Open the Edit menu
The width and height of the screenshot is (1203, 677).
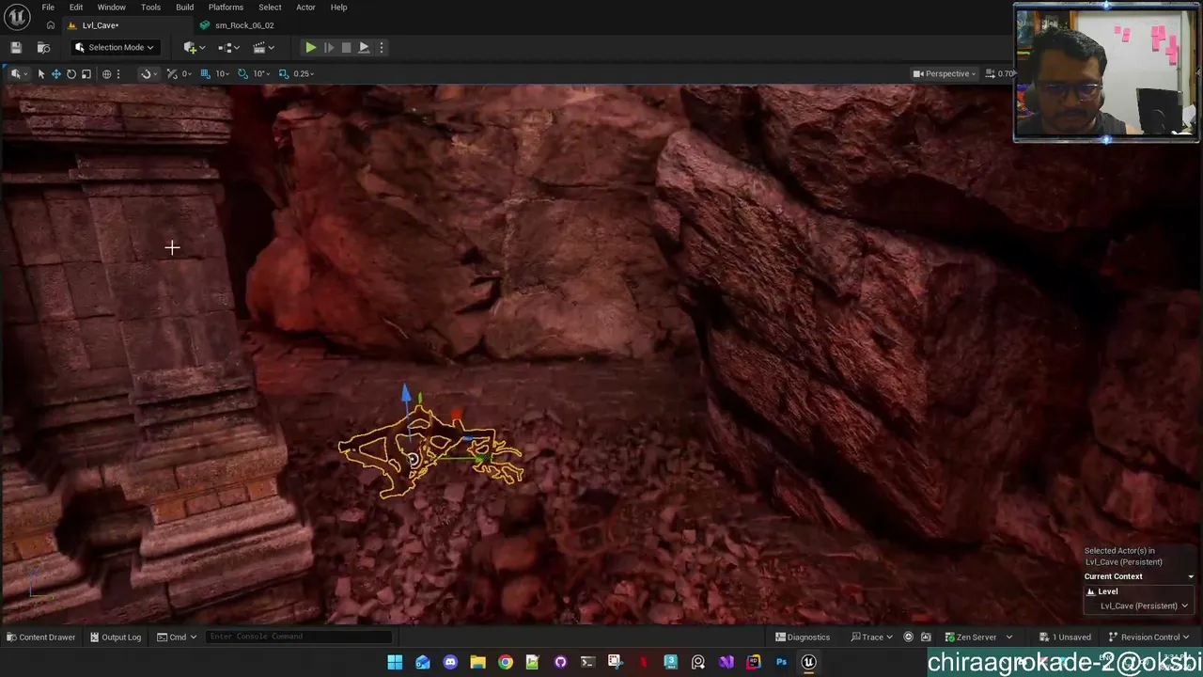[76, 8]
